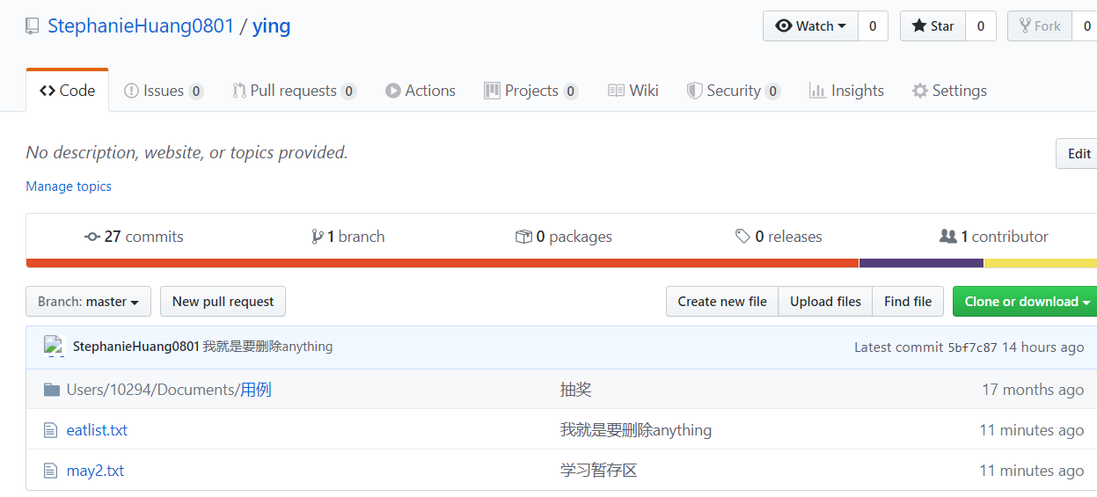Click the file icon beside eatlist.txt
This screenshot has height=497, width=1097.
click(x=51, y=430)
